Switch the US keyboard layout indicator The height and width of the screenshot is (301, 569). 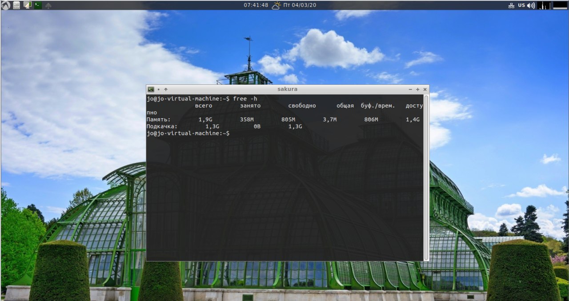pyautogui.click(x=521, y=5)
